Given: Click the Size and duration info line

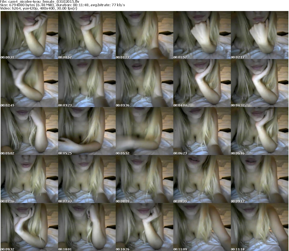Looking at the screenshot, I should click(x=62, y=5).
